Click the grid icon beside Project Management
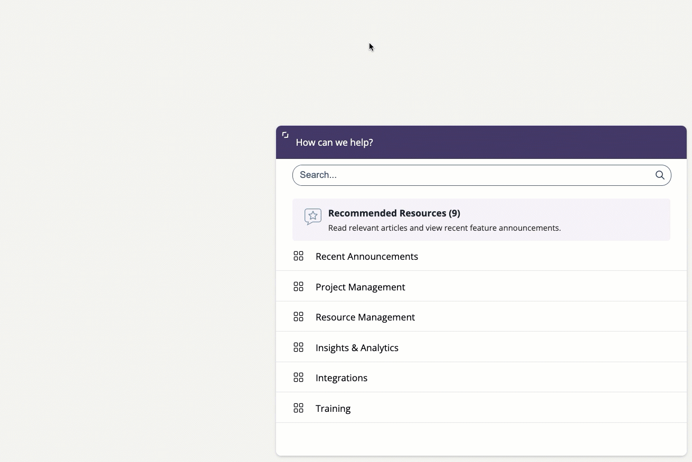The width and height of the screenshot is (692, 462). click(x=298, y=286)
